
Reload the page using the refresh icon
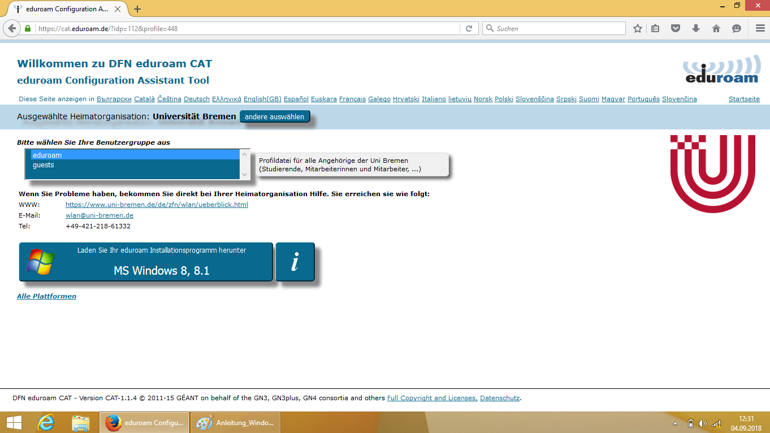469,28
